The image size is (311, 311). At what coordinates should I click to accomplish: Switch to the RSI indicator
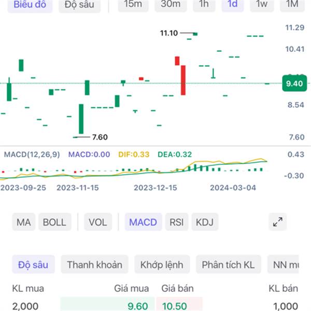click(x=177, y=222)
